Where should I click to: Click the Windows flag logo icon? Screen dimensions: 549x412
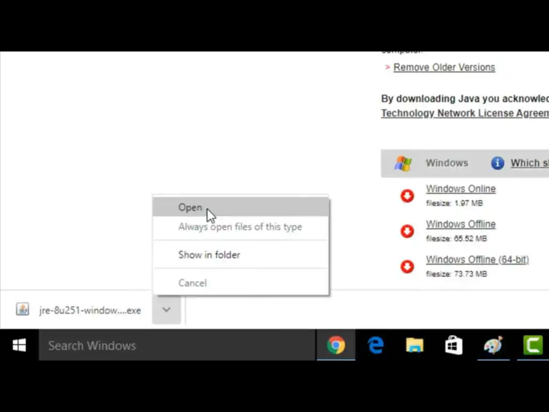point(403,163)
